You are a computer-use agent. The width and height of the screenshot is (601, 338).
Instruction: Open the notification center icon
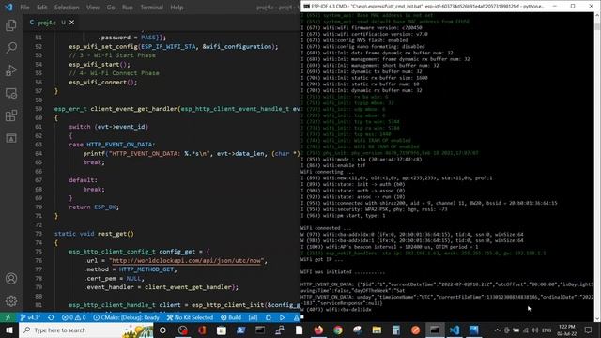pos(589,330)
